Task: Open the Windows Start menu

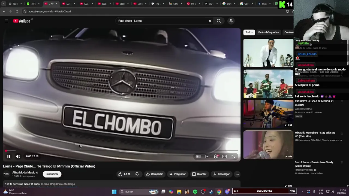Action: point(114,192)
